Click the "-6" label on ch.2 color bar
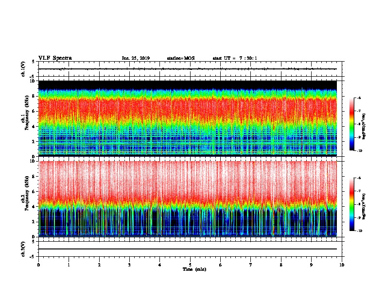Viewport: 385px width, 297px height. [359, 178]
